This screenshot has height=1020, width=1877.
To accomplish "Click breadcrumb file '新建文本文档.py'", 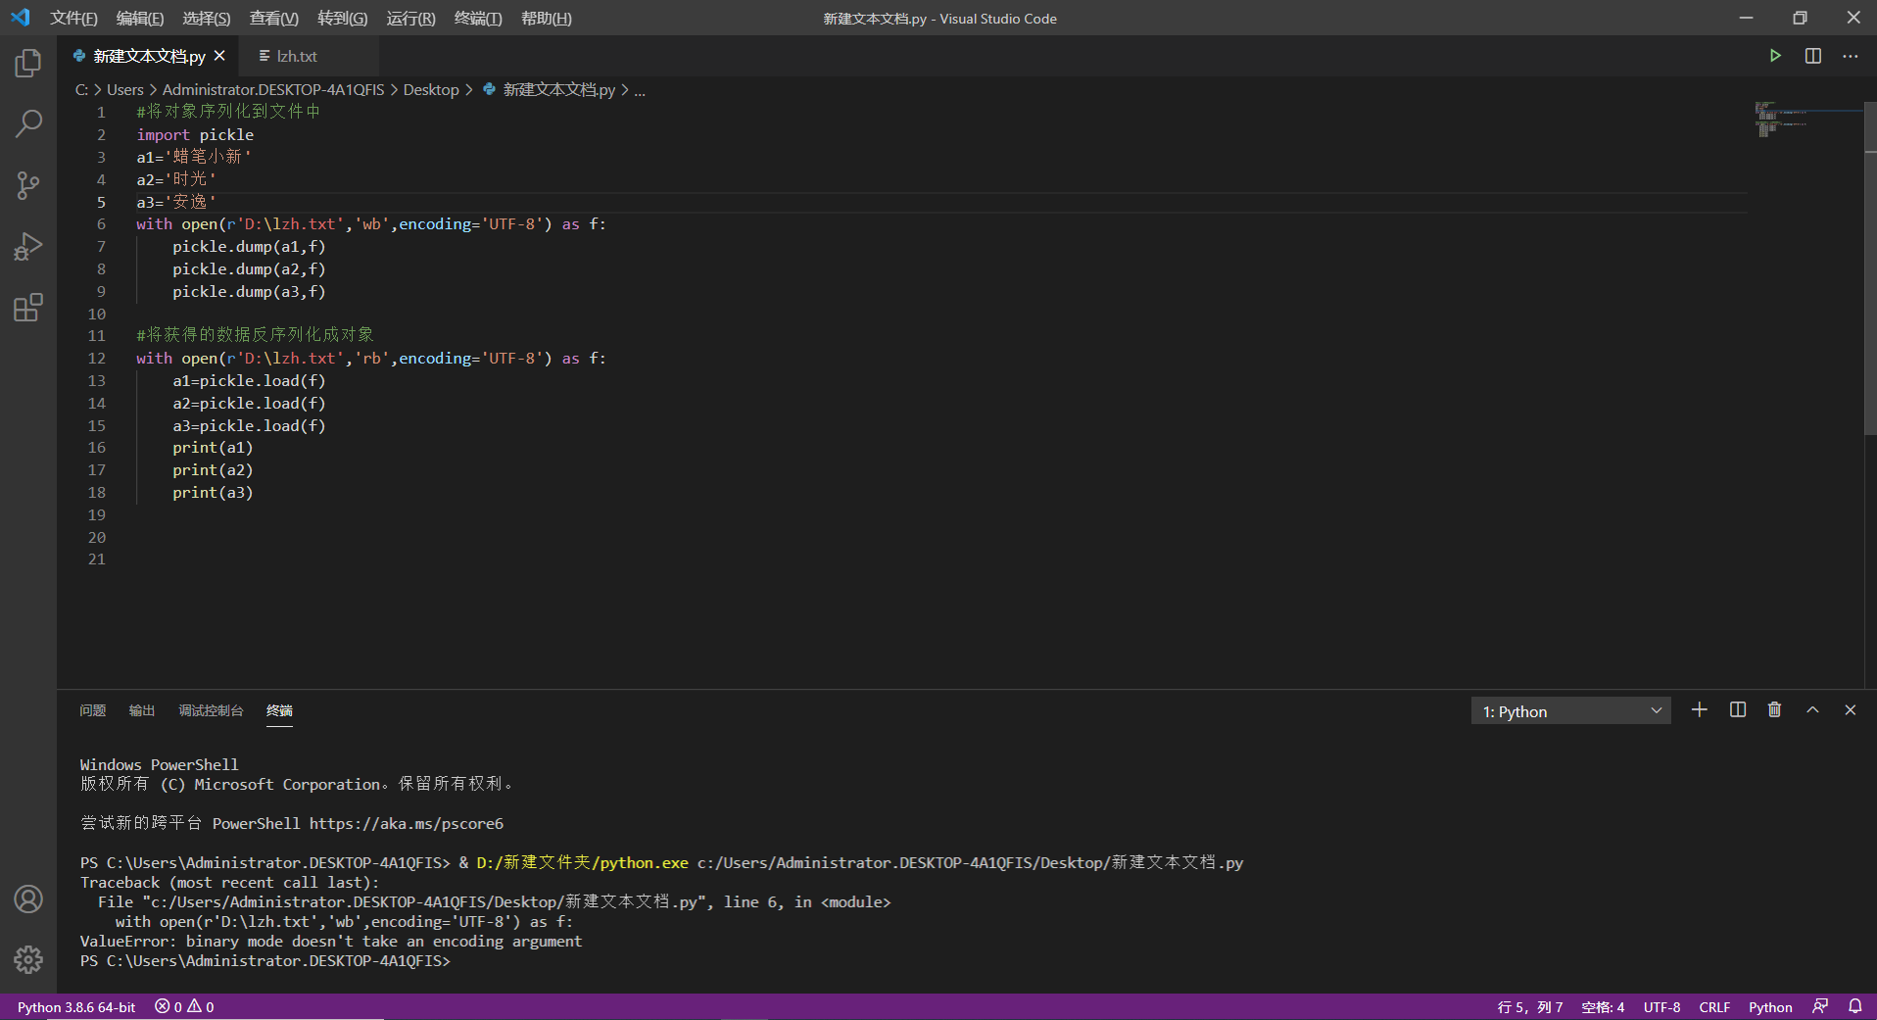I will tap(558, 89).
